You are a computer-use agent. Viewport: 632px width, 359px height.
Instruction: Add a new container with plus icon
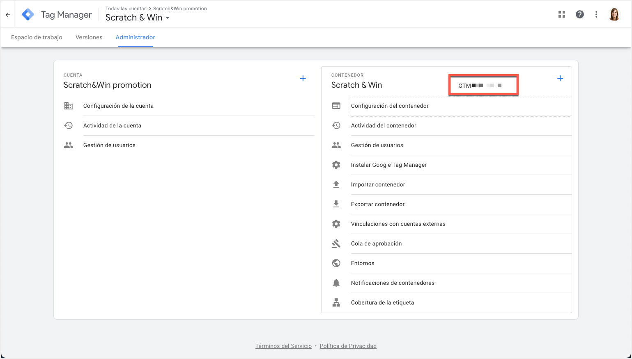[560, 78]
